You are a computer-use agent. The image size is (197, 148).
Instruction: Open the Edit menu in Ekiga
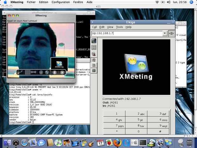click(102, 27)
